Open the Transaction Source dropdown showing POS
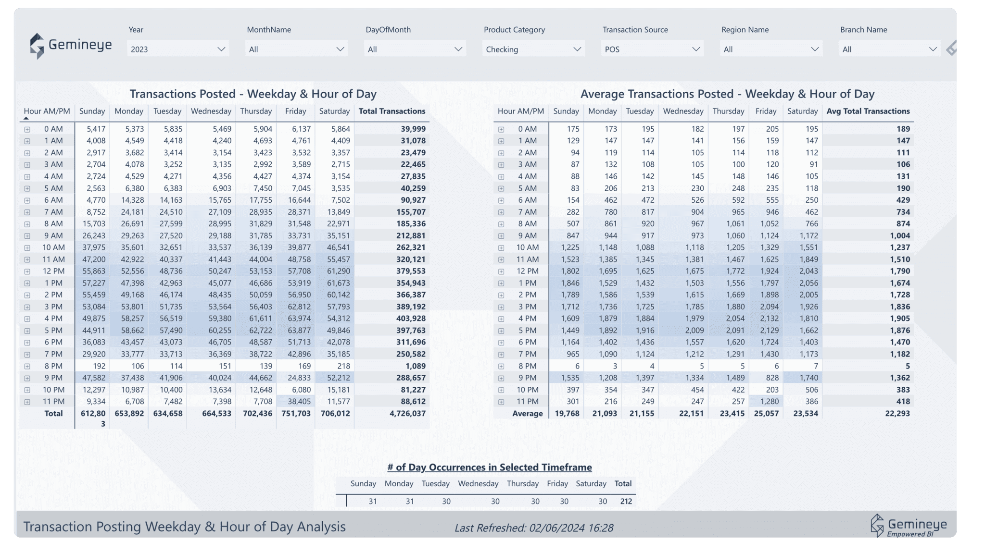The height and width of the screenshot is (553, 985). [652, 49]
